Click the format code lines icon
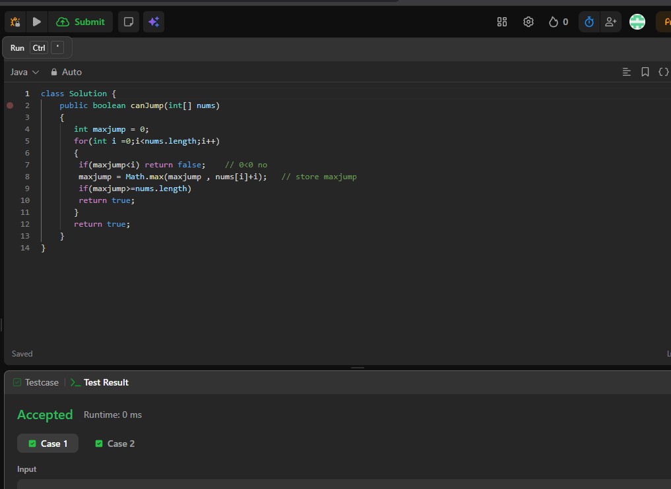The height and width of the screenshot is (489, 671). click(x=627, y=72)
